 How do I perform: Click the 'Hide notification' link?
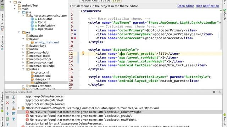[x=207, y=6]
